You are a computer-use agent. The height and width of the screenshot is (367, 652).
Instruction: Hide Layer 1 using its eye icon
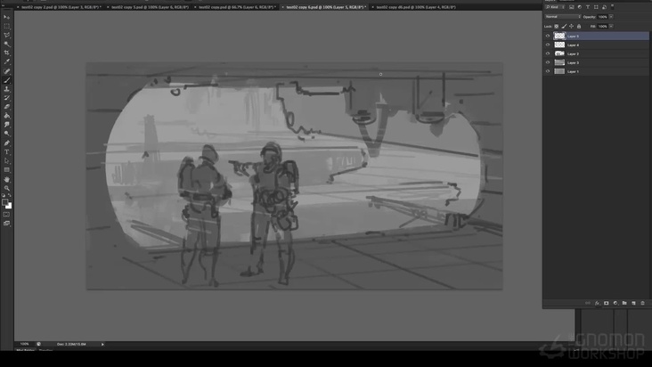coord(548,71)
